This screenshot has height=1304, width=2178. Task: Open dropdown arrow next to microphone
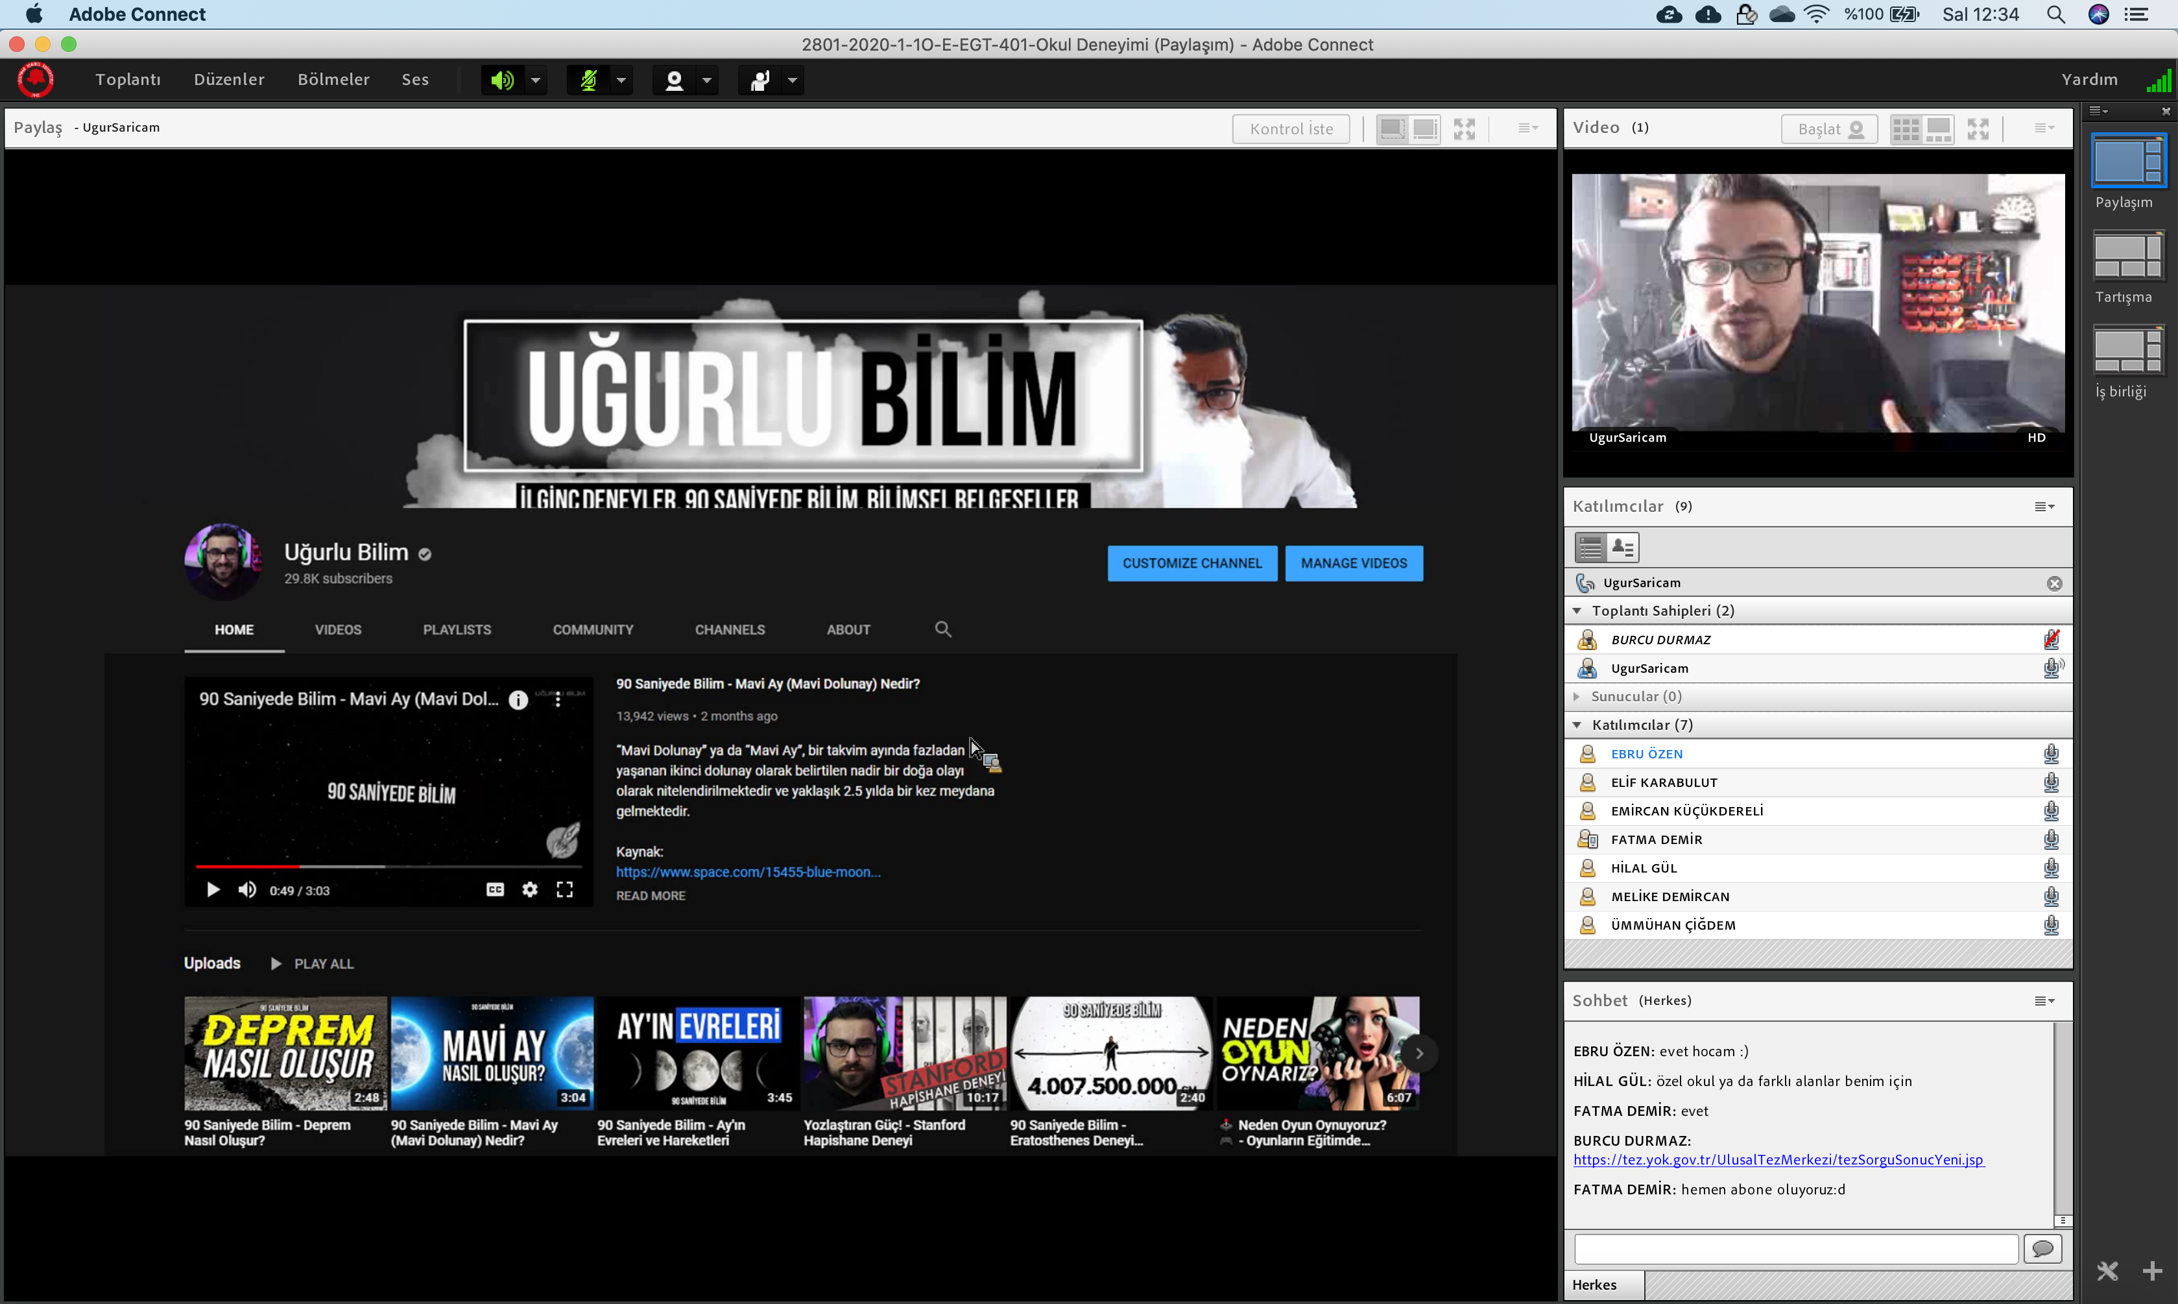[x=621, y=80]
